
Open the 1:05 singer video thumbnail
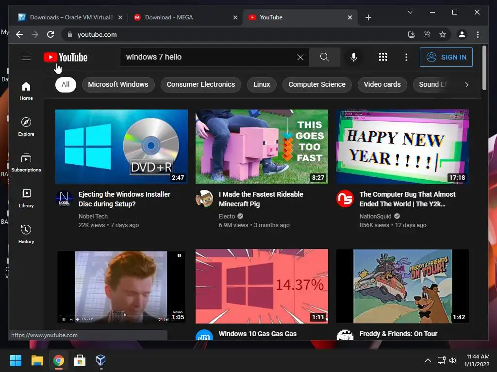(x=121, y=286)
